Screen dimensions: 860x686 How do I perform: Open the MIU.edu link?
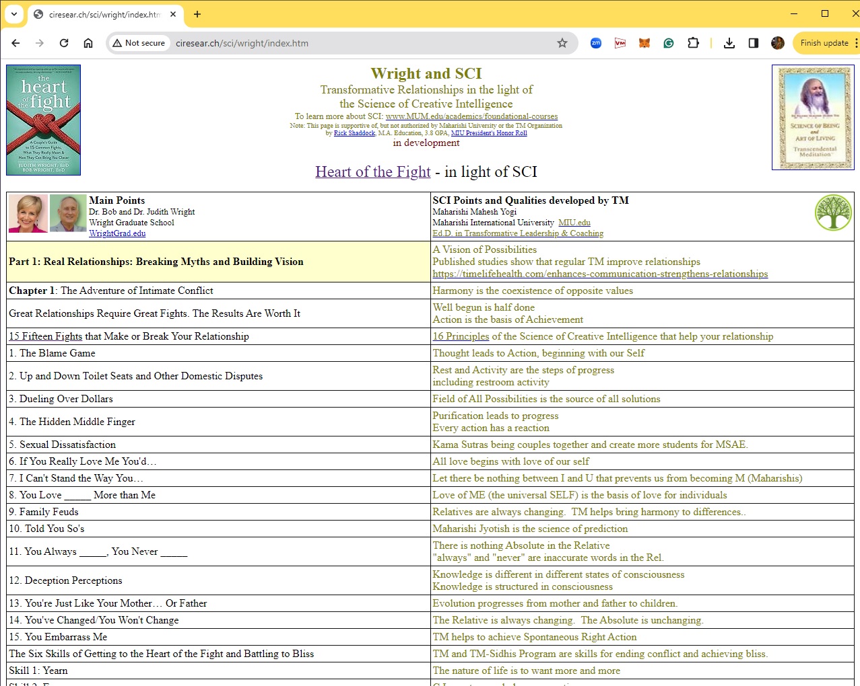tap(574, 223)
